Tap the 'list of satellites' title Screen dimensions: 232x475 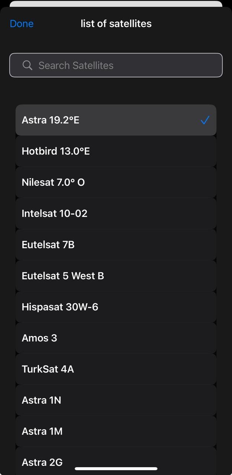tap(116, 23)
